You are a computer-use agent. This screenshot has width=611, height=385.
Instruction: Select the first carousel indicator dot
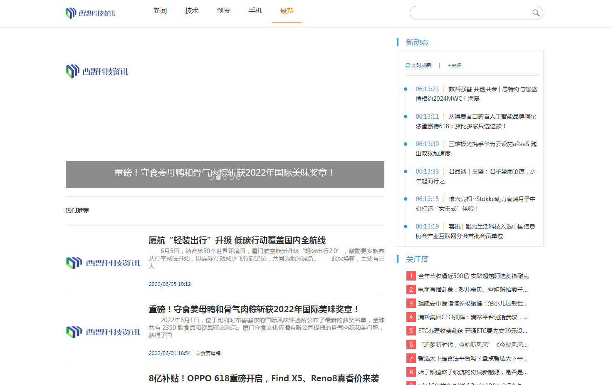pyautogui.click(x=212, y=178)
